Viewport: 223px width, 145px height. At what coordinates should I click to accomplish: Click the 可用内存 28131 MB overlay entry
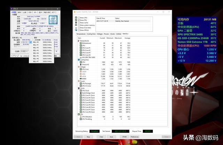tap(197, 19)
